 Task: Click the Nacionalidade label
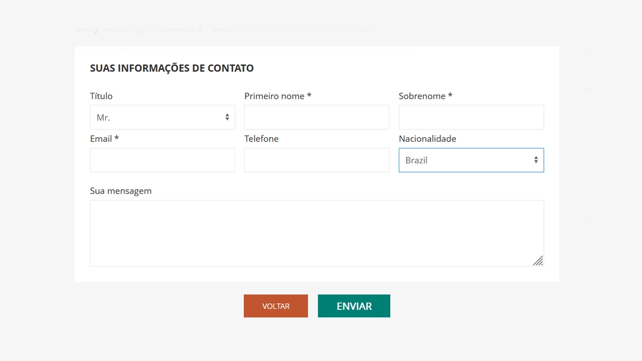pyautogui.click(x=427, y=139)
